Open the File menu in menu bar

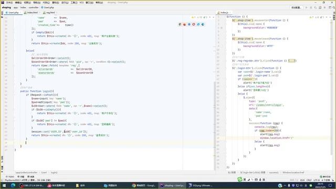click(x=9, y=3)
